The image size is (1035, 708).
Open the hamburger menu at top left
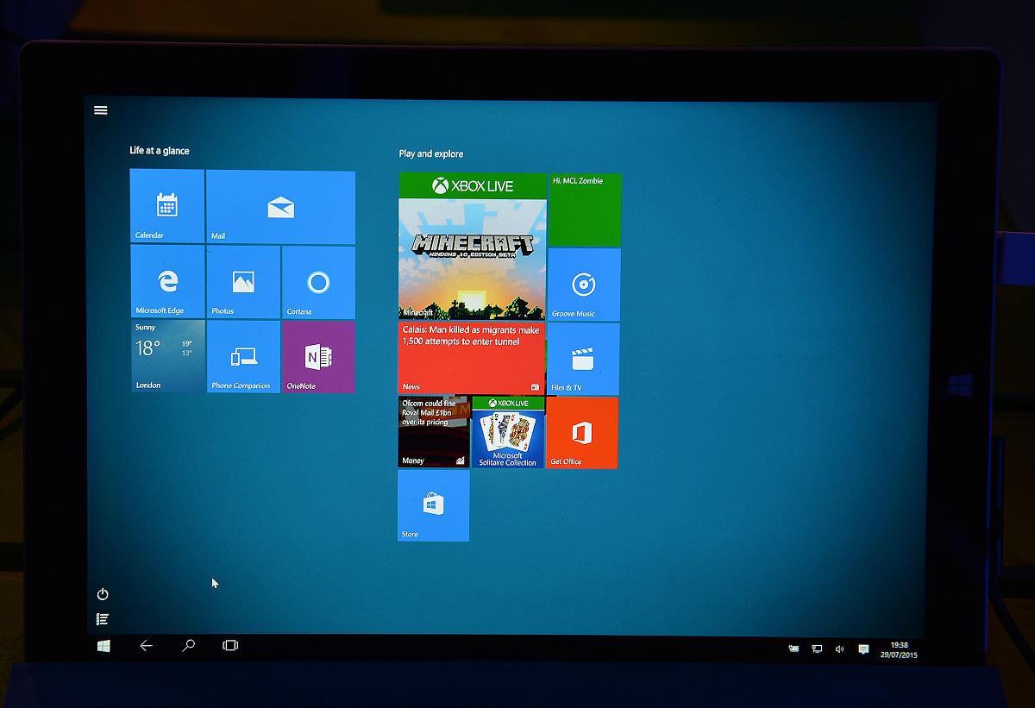coord(101,110)
